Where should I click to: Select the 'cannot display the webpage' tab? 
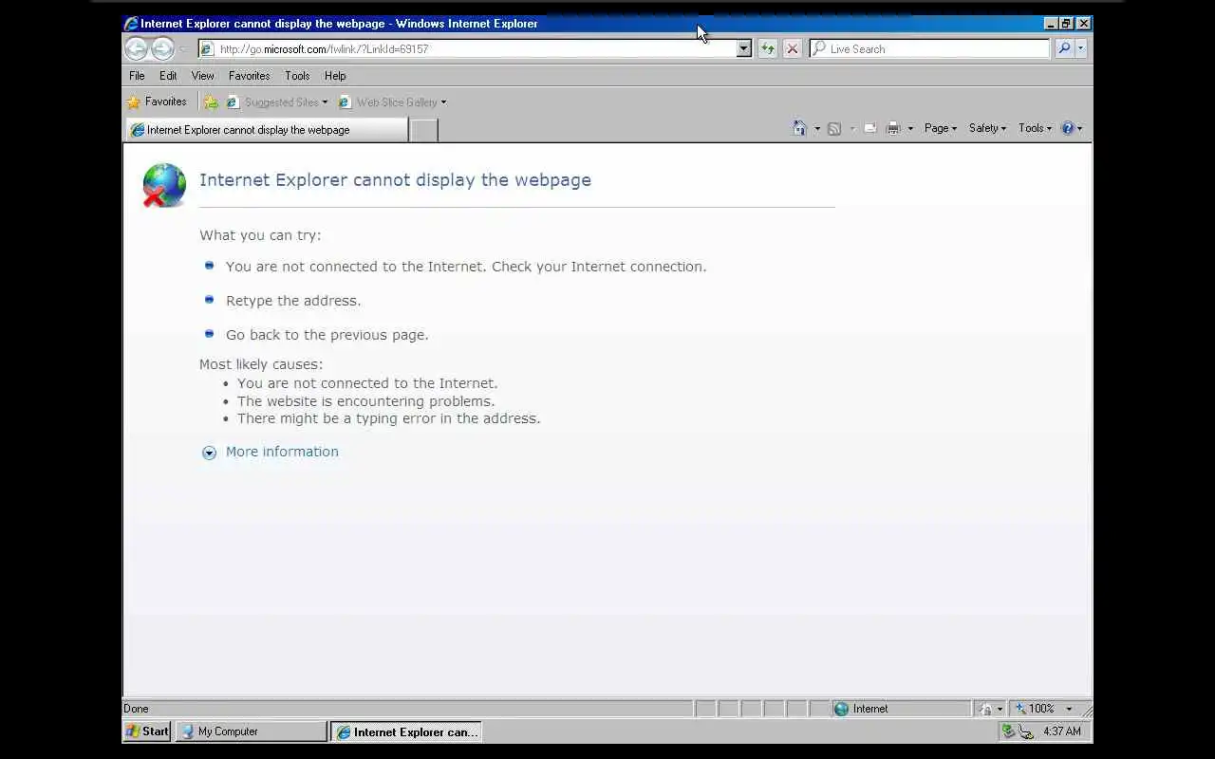point(266,130)
